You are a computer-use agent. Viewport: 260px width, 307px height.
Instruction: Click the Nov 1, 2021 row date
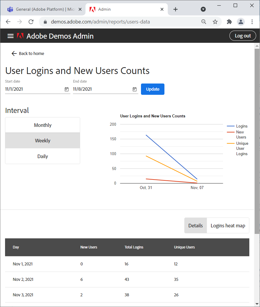tap(23, 264)
